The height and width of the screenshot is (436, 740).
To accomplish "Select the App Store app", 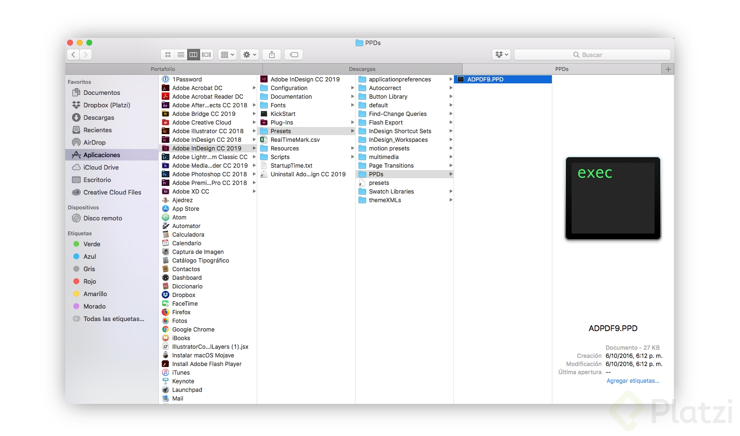I will (208, 208).
